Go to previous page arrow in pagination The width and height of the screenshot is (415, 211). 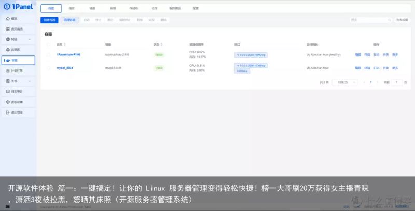click(364, 82)
